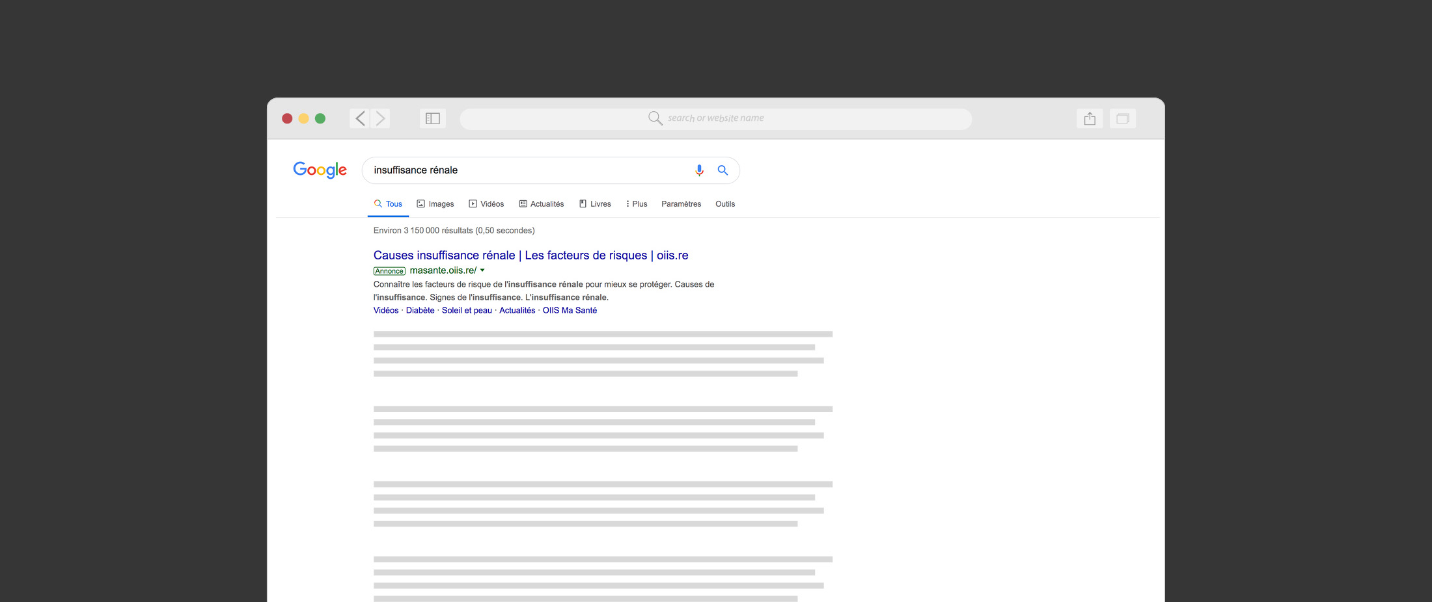The width and height of the screenshot is (1432, 602).
Task: Open the Google logo homepage
Action: (320, 170)
